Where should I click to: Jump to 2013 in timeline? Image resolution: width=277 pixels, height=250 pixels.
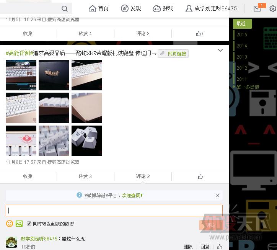point(242,57)
